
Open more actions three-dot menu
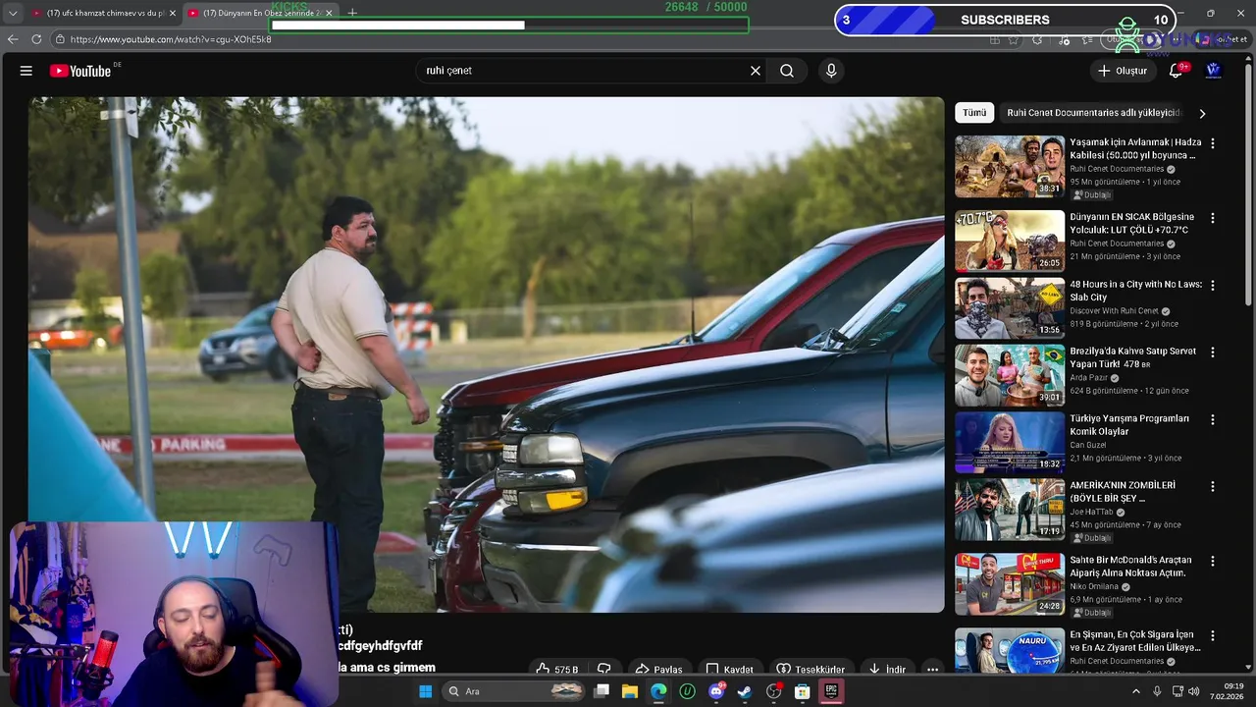point(932,669)
